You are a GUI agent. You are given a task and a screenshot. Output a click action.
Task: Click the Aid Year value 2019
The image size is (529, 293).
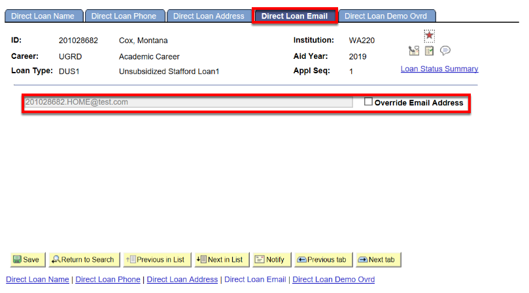358,57
